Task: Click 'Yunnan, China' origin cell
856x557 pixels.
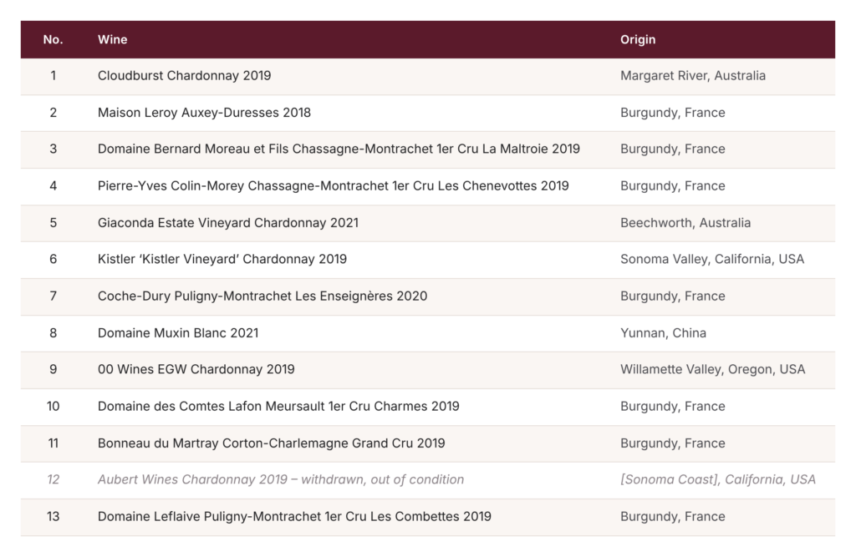Action: pos(663,333)
